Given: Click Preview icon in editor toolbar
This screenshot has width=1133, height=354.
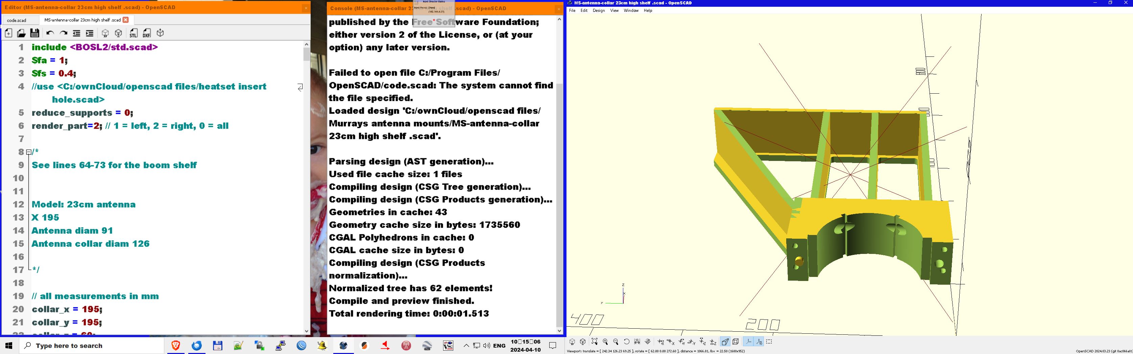Looking at the screenshot, I should tap(105, 33).
